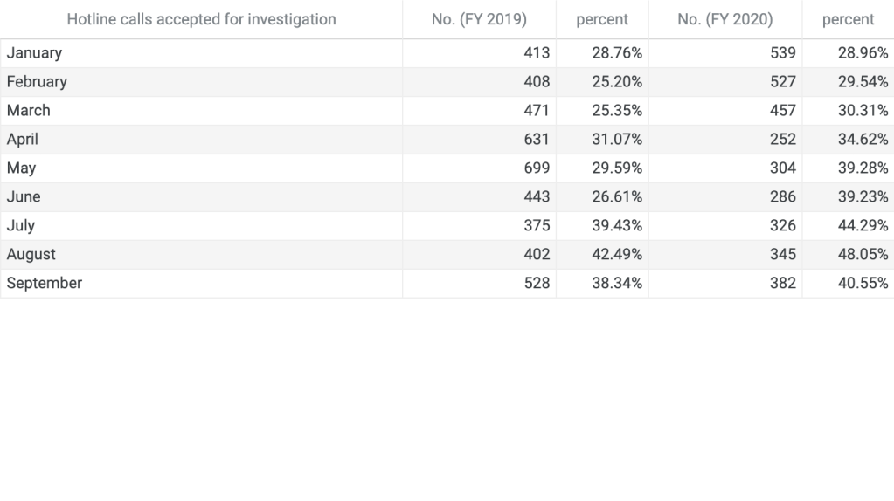Select the January row label
The height and width of the screenshot is (501, 894).
pos(34,53)
